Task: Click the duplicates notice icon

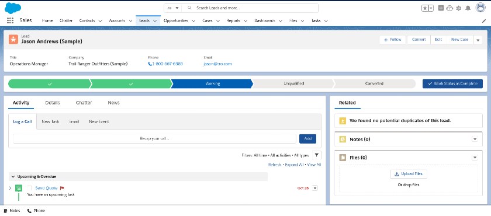Action: 343,121
